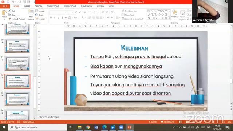The image size is (233, 131).
Task: Click 'Click to add notes' area
Action: point(49,117)
